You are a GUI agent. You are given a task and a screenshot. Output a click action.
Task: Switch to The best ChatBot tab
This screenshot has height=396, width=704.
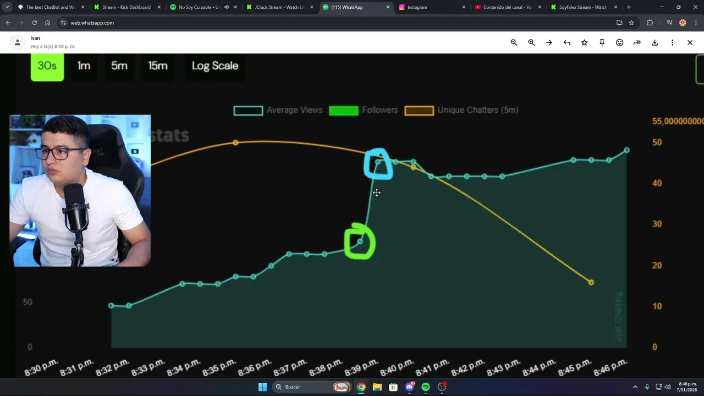(x=51, y=7)
